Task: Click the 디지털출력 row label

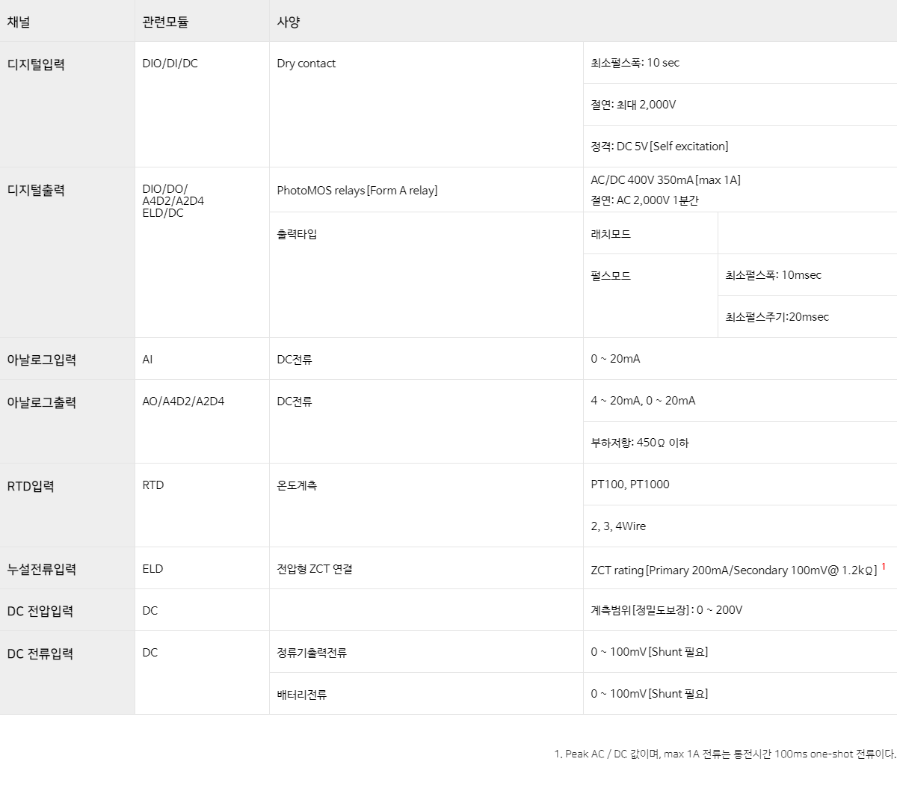Action: (36, 190)
